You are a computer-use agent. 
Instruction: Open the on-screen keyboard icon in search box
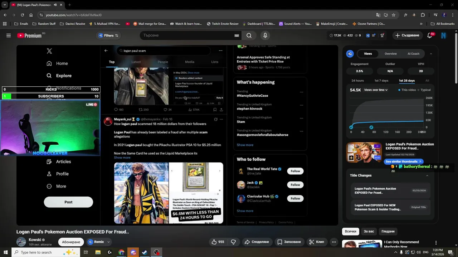click(237, 35)
